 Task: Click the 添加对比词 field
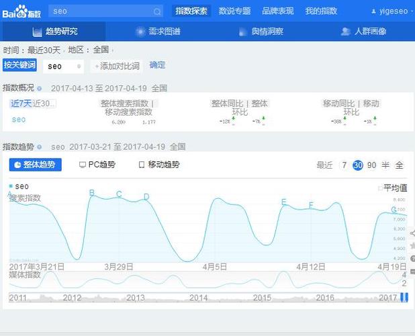[117, 67]
